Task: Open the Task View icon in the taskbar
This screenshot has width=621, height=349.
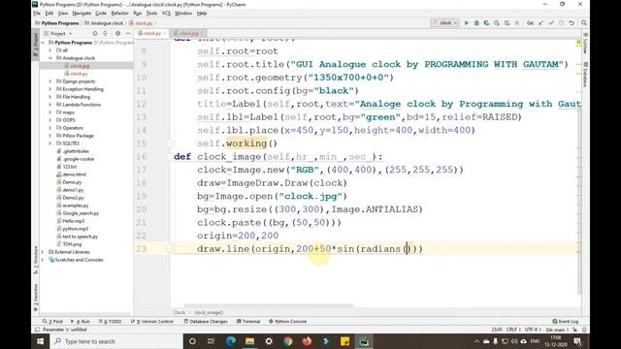Action: click(x=212, y=341)
